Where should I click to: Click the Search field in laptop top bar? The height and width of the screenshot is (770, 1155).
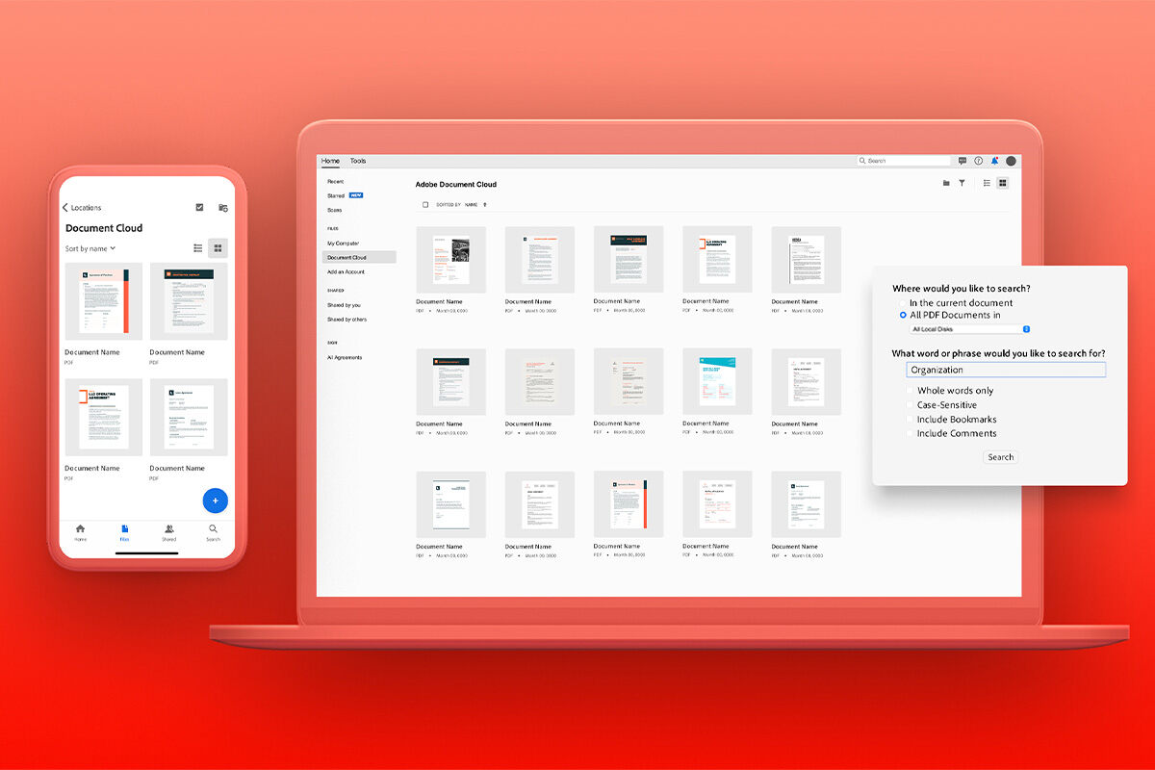(x=904, y=161)
